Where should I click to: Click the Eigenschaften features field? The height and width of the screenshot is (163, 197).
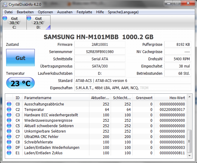click(x=133, y=88)
